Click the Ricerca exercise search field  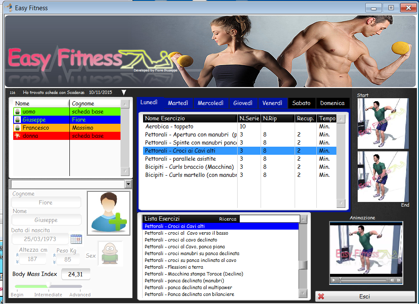[269, 219]
